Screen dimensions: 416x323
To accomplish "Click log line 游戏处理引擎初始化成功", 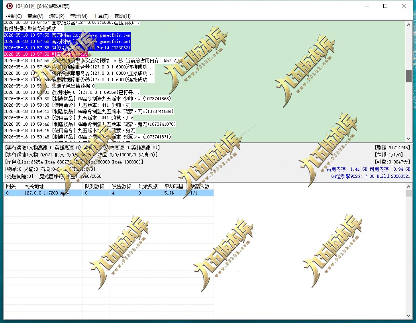I will point(33,29).
